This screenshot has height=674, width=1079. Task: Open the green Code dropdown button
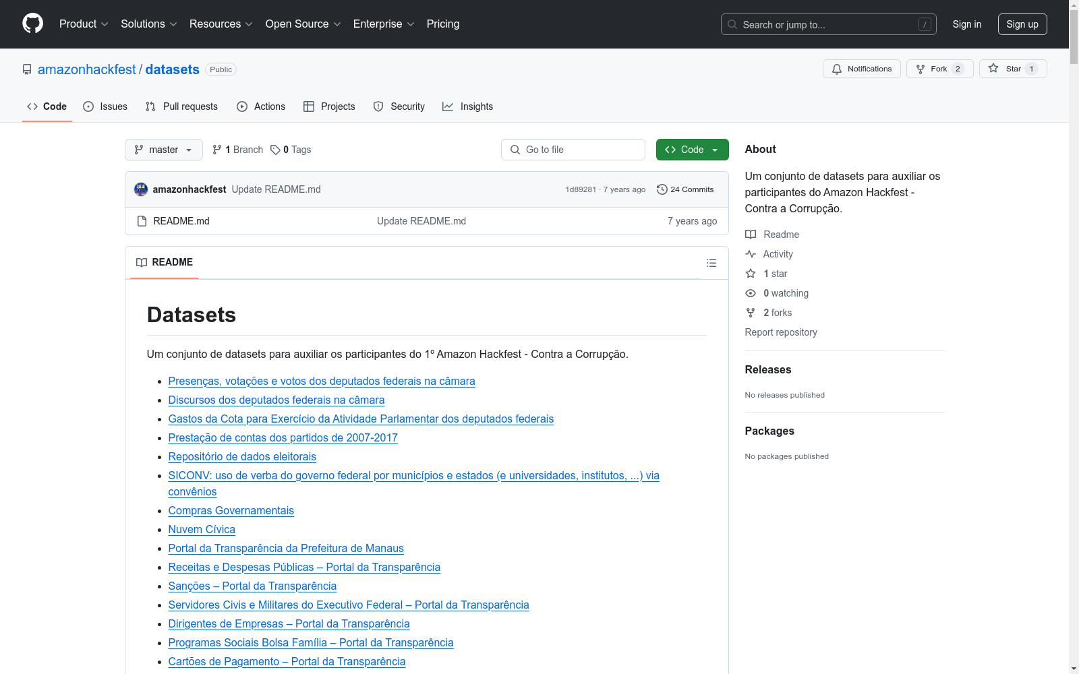693,150
